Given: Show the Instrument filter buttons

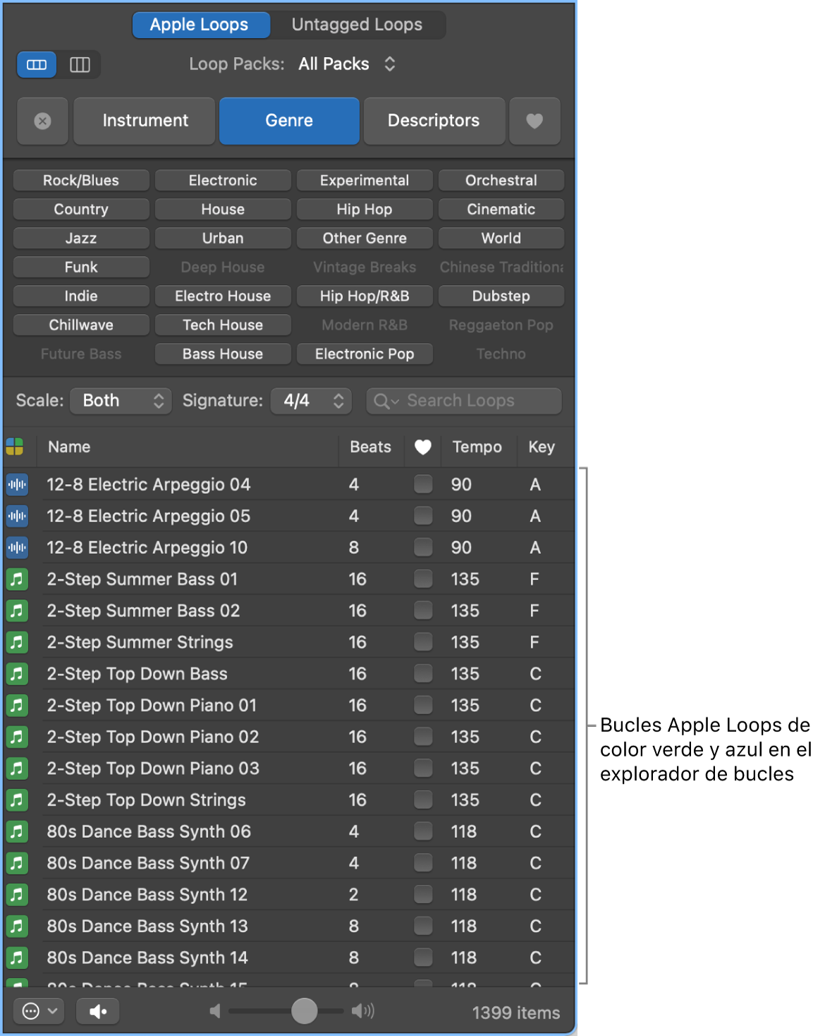Looking at the screenshot, I should coord(145,121).
